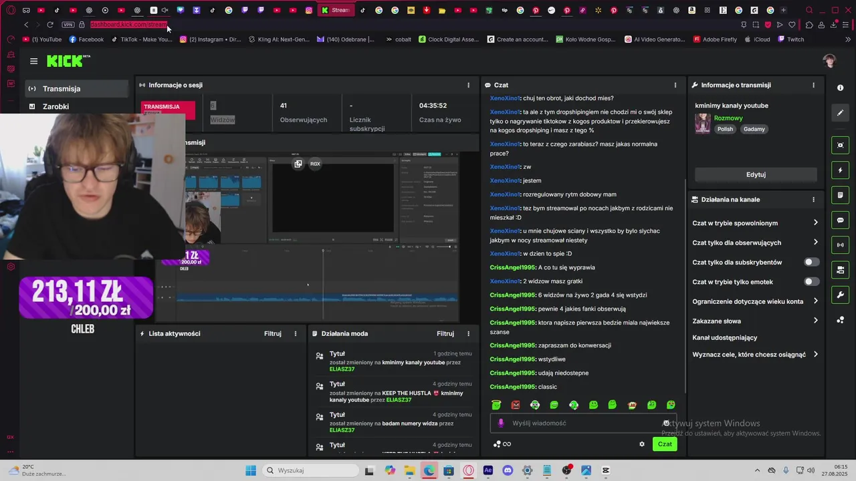
Task: Click the 41 Obserwujących stat
Action: pos(303,112)
